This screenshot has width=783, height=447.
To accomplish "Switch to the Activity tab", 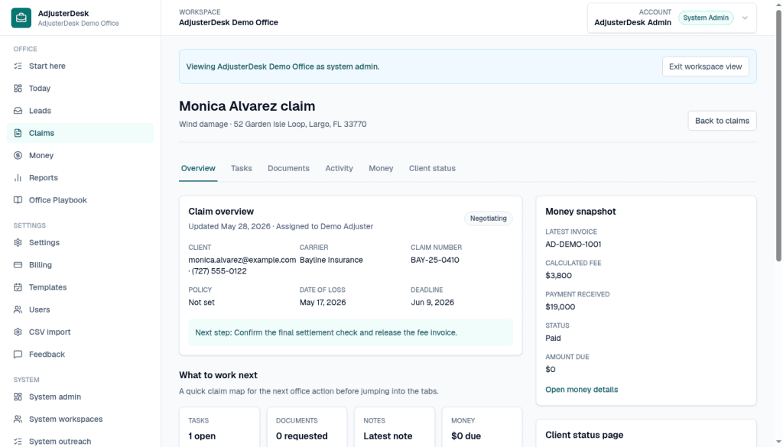I will [x=339, y=169].
